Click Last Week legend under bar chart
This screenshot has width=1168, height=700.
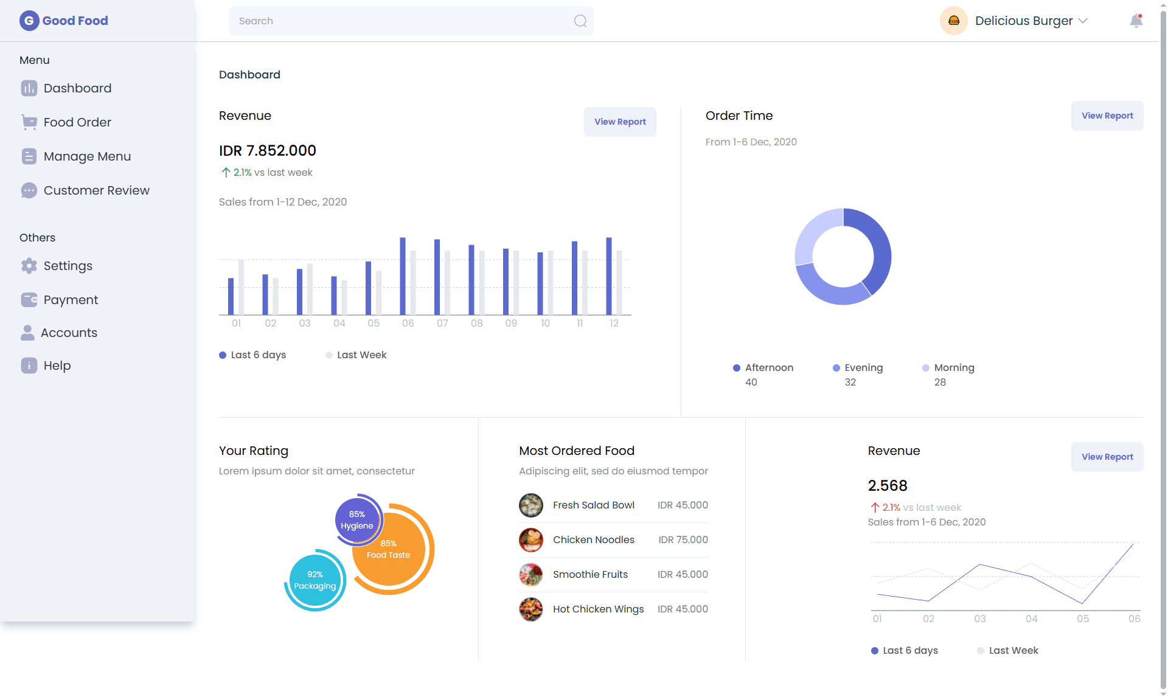pos(356,355)
